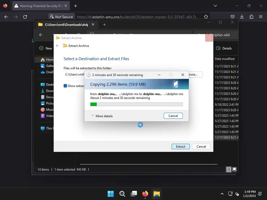The width and height of the screenshot is (267, 200).
Task: Add a new File Explorer tab
Action: click(x=104, y=25)
